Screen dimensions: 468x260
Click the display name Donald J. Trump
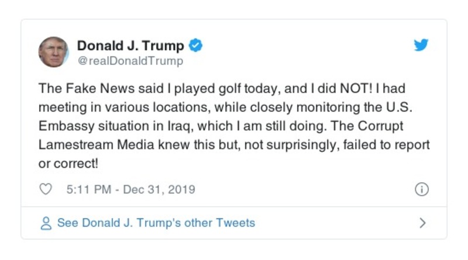[130, 45]
